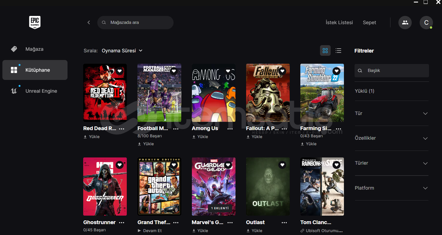Image resolution: width=442 pixels, height=235 pixels.
Task: Open more options for Fallout
Action: point(284,129)
